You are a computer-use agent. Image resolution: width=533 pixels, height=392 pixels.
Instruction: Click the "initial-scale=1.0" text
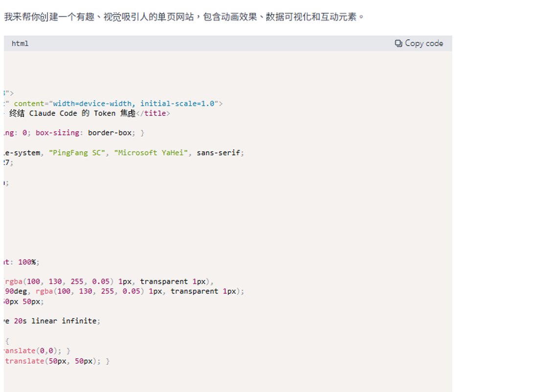177,103
